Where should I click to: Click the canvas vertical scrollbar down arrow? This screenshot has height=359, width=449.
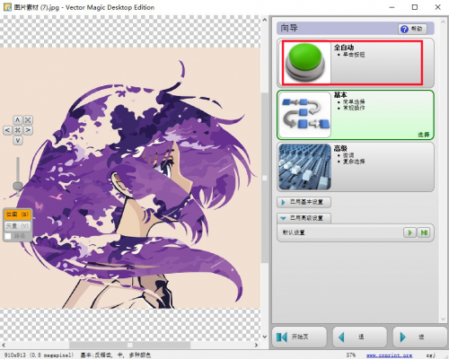click(x=264, y=337)
